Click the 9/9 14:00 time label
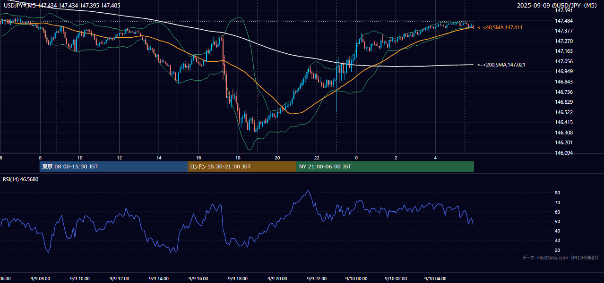 click(x=159, y=279)
